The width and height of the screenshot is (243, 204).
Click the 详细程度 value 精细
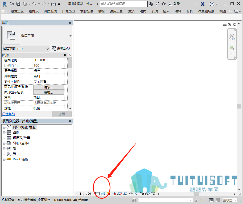click(48, 76)
